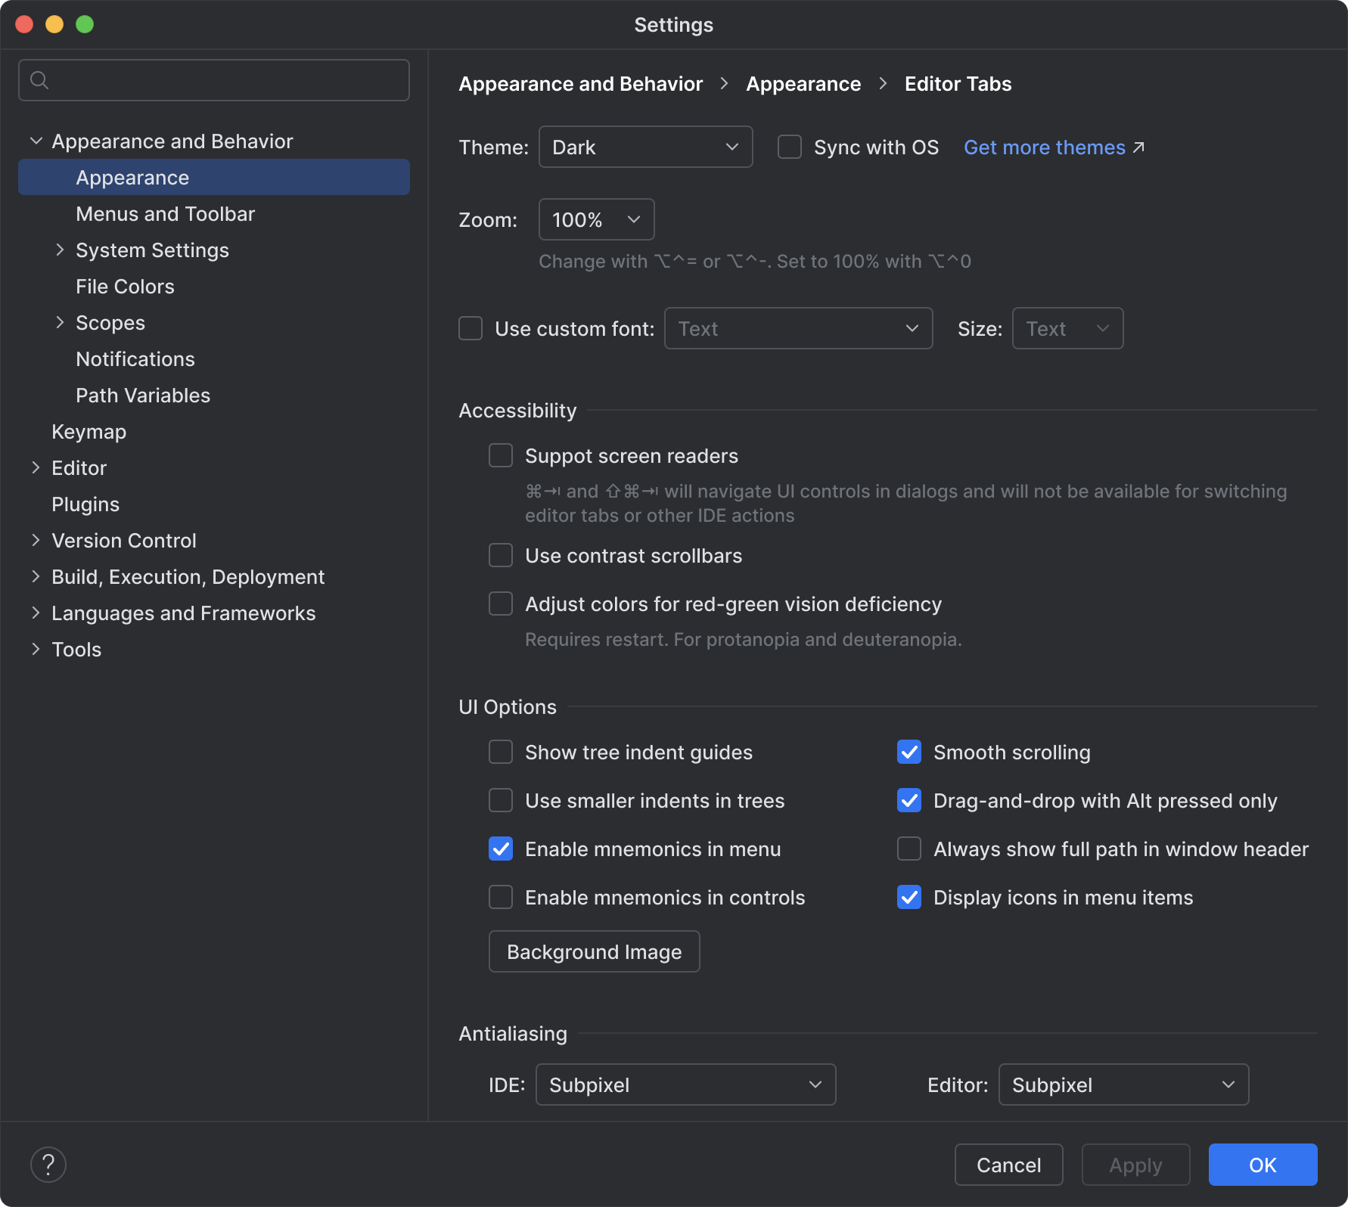1348x1207 pixels.
Task: Navigate to Appearance and Behavior breadcrumb
Action: [x=579, y=83]
